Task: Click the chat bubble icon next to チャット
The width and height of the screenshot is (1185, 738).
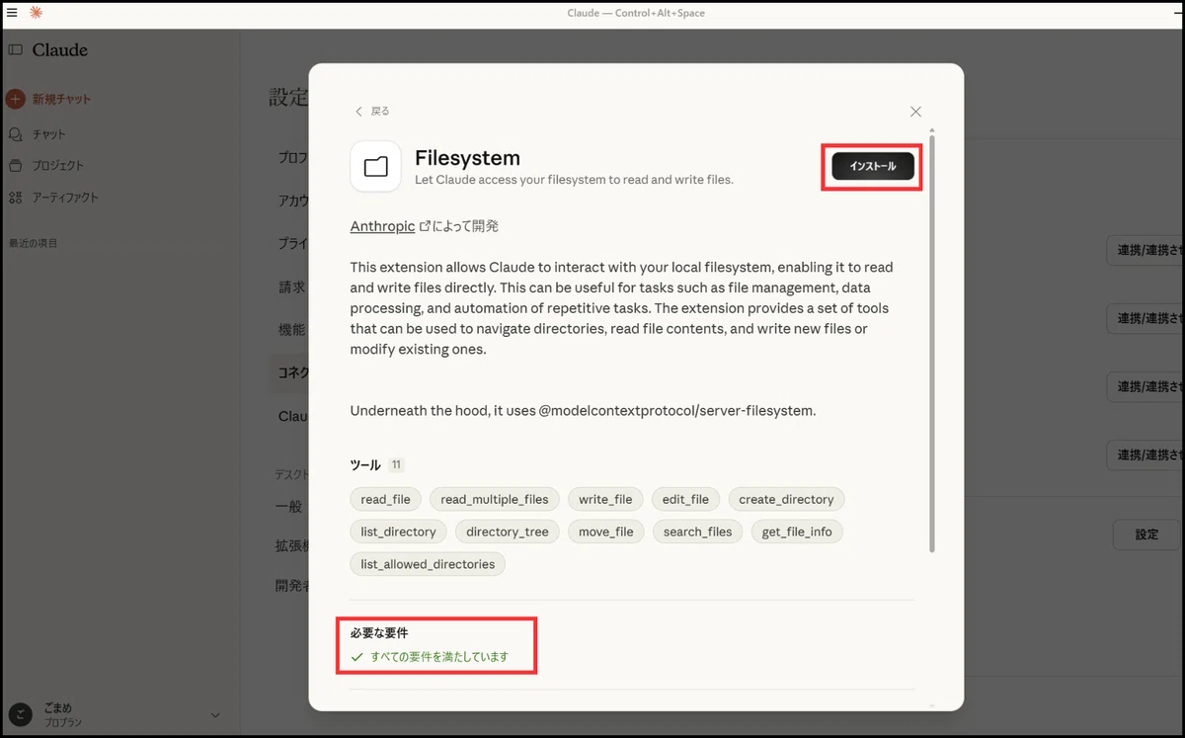Action: (15, 134)
